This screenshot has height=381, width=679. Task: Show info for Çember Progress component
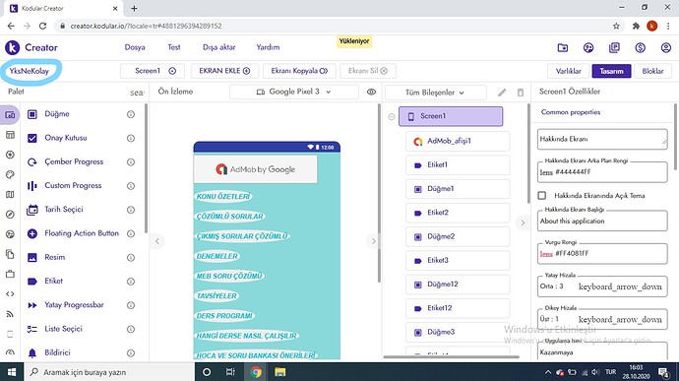tap(131, 162)
